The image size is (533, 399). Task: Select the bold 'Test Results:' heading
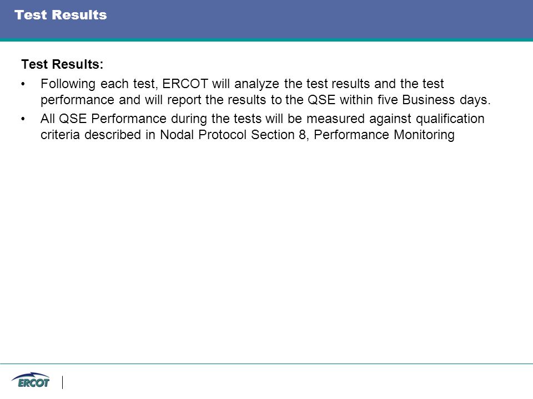[x=62, y=64]
